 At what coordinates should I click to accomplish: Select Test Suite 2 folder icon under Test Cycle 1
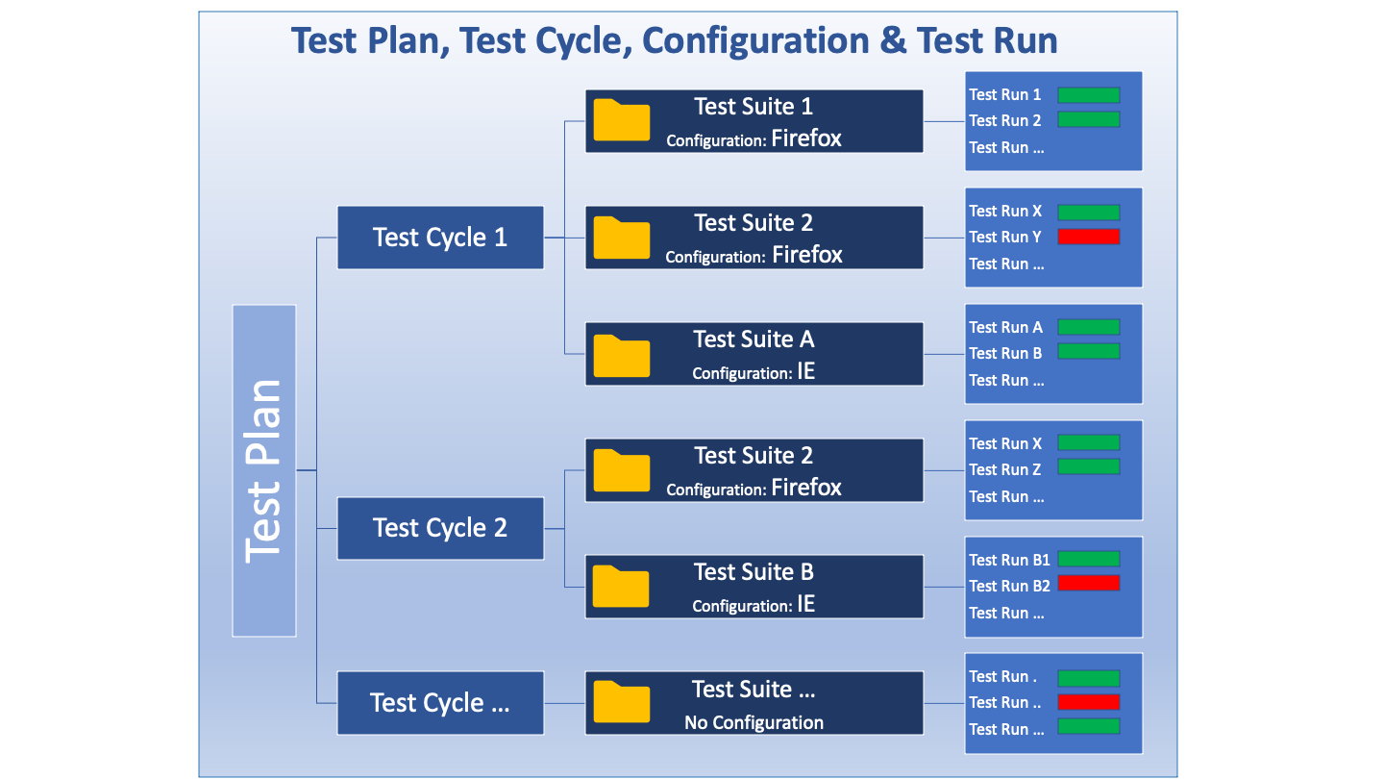pos(621,238)
